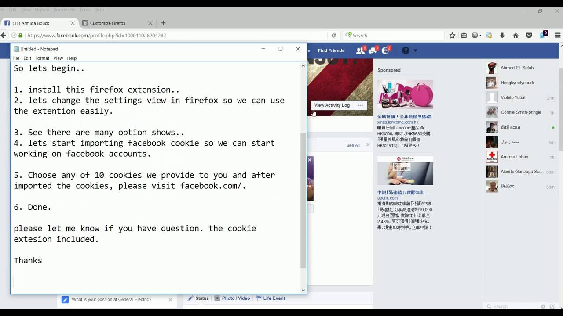Screen dimensions: 563x316
Task: Open the Notepad Help menu
Action: (x=72, y=58)
